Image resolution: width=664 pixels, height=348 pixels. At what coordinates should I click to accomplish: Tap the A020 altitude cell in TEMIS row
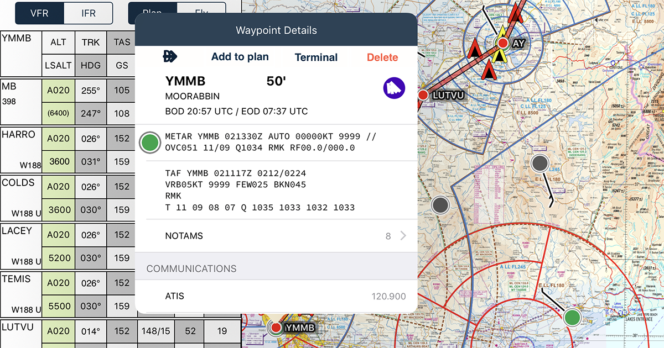(58, 283)
